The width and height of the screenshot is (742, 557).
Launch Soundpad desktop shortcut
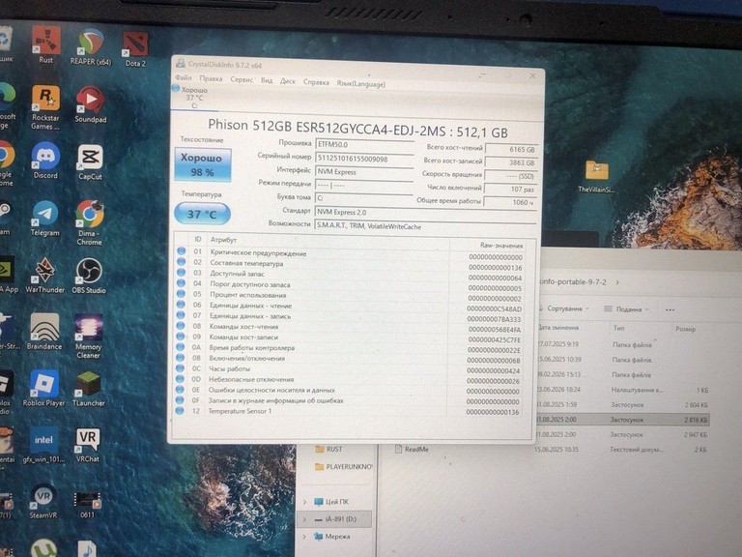[91, 103]
